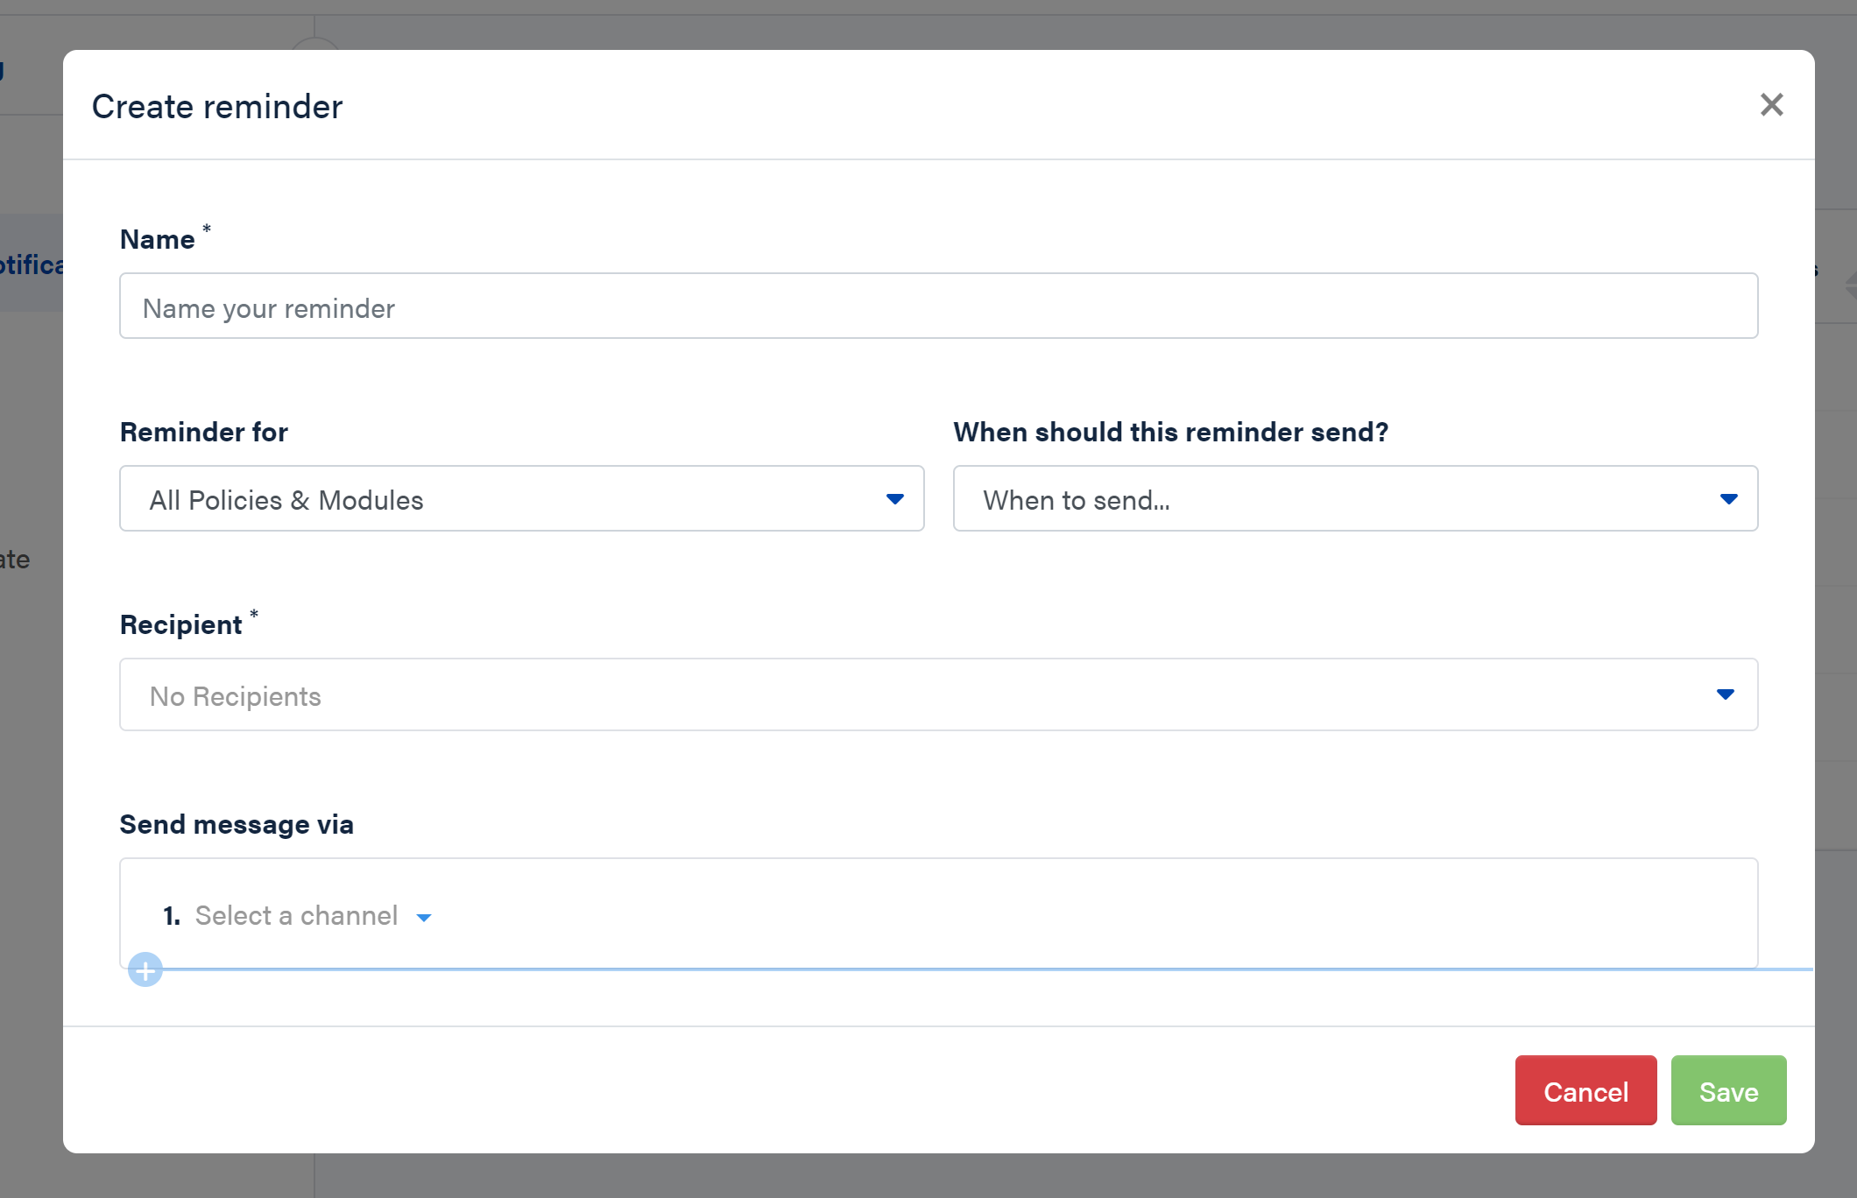Click the Create reminder title

coord(216,106)
